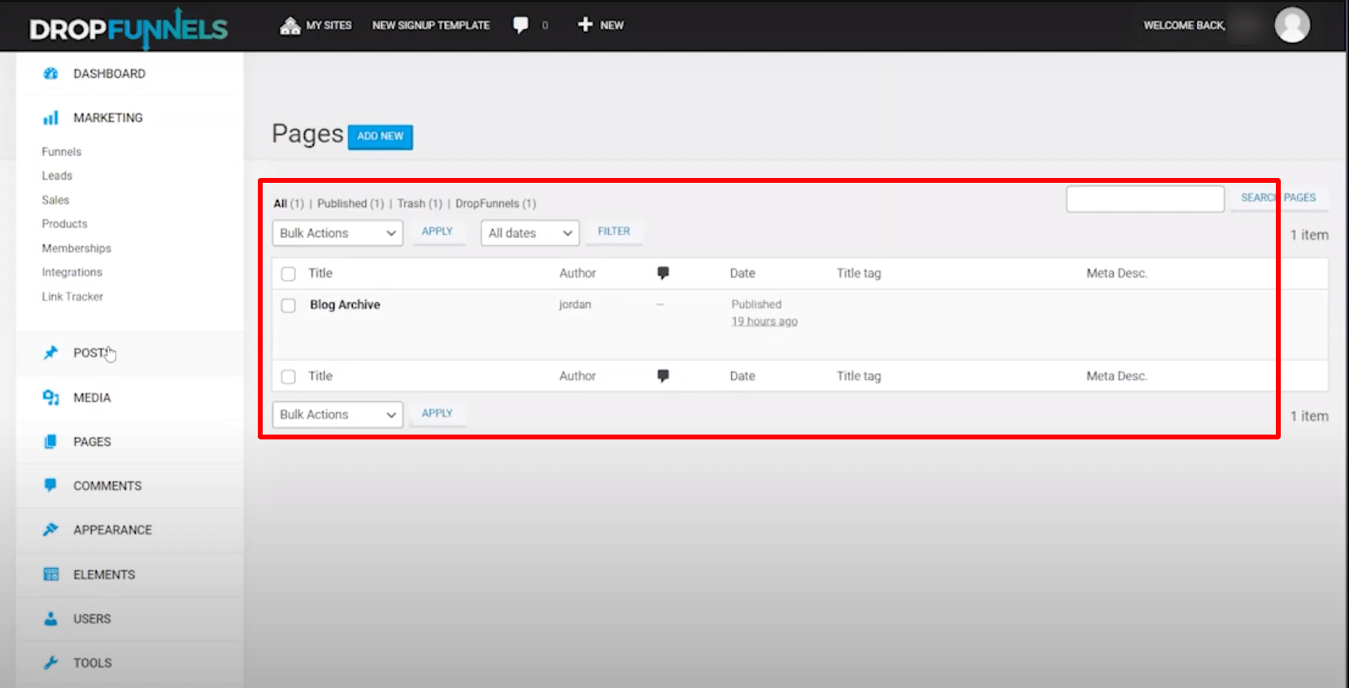Switch to the Trash pages filter
This screenshot has width=1349, height=688.
tap(411, 204)
